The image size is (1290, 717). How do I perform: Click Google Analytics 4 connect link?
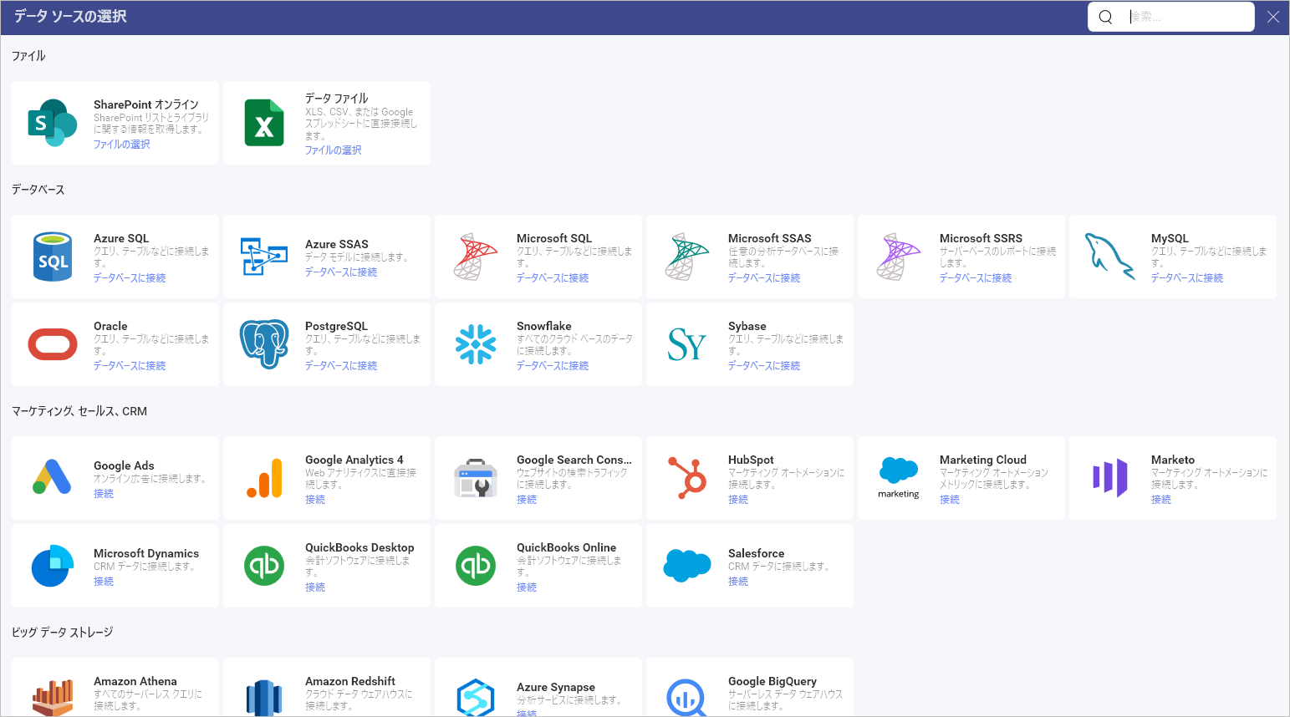315,500
